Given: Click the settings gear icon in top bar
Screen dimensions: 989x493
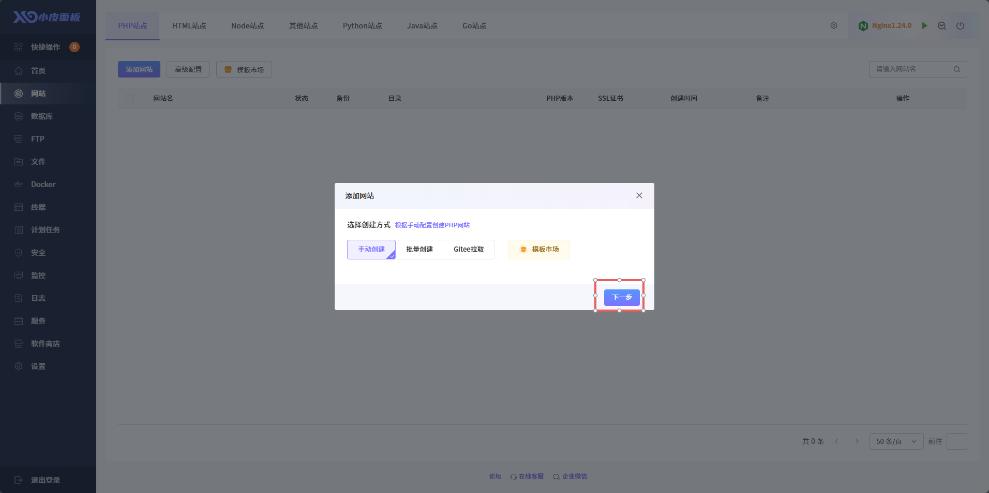Looking at the screenshot, I should [833, 26].
